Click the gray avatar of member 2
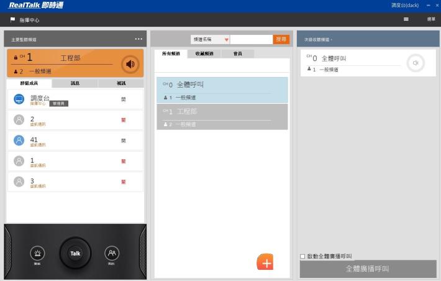 tap(19, 119)
